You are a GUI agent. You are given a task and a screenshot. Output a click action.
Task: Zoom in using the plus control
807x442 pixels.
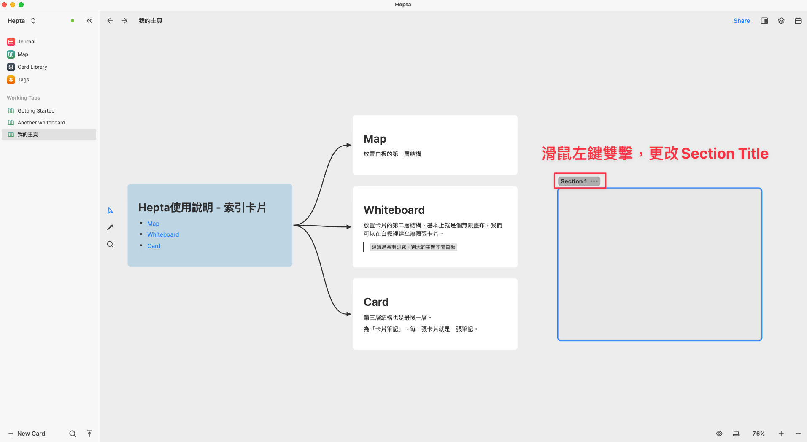[781, 433]
